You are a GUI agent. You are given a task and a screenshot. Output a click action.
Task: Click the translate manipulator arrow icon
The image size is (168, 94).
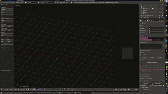coord(39,89)
